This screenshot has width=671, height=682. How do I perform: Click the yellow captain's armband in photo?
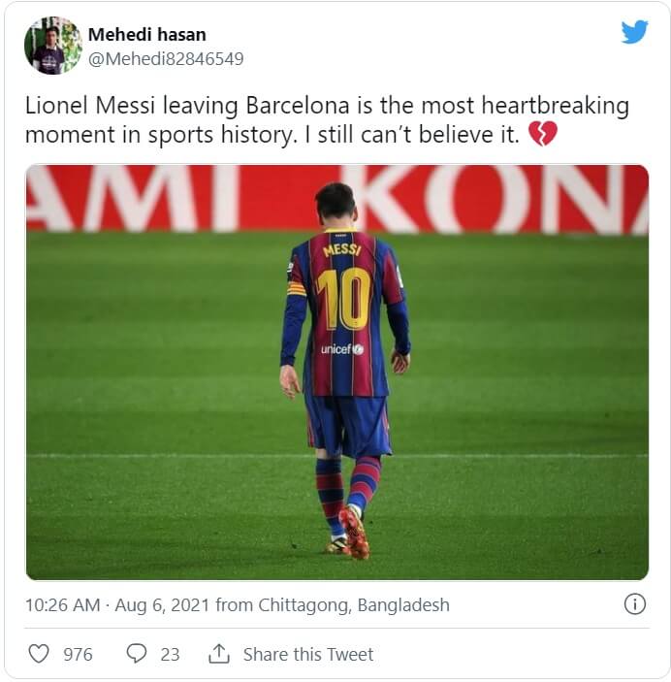296,288
